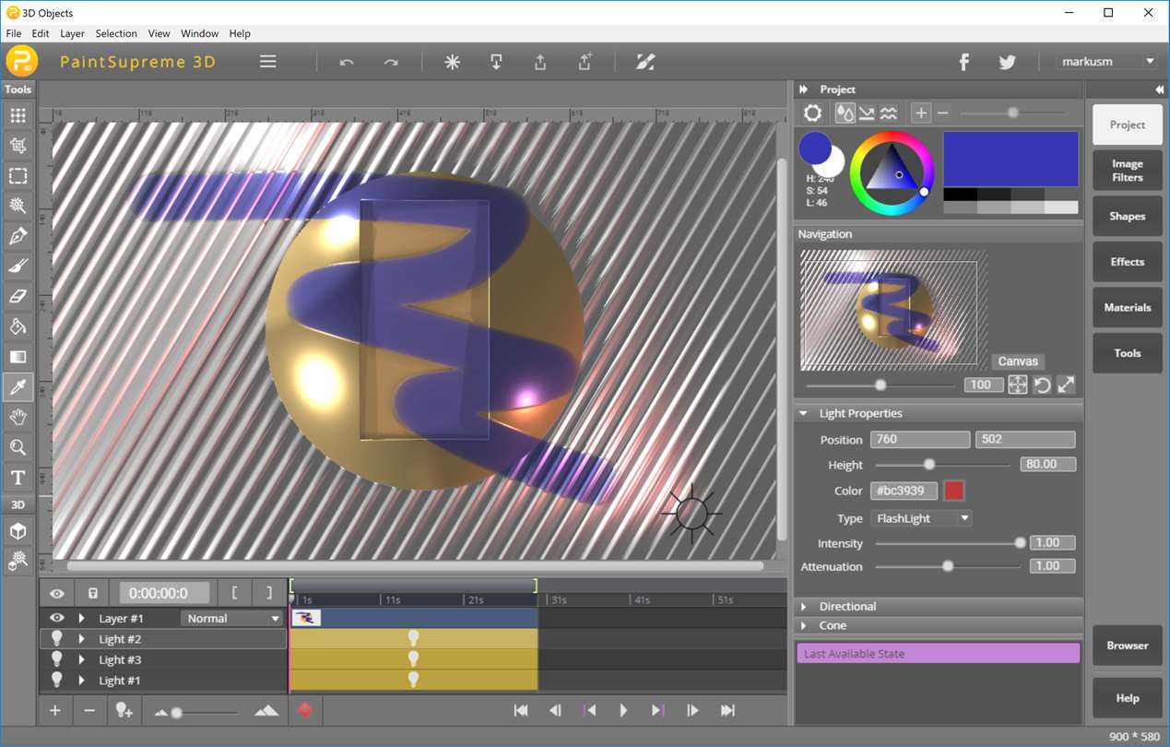Open the Effects panel button
The width and height of the screenshot is (1170, 747).
1127,262
